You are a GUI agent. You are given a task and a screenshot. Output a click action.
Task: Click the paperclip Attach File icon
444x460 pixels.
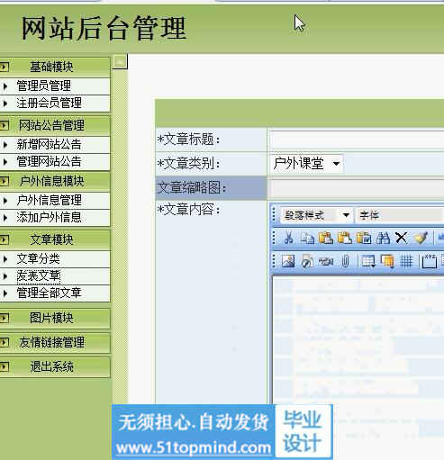pyautogui.click(x=345, y=261)
